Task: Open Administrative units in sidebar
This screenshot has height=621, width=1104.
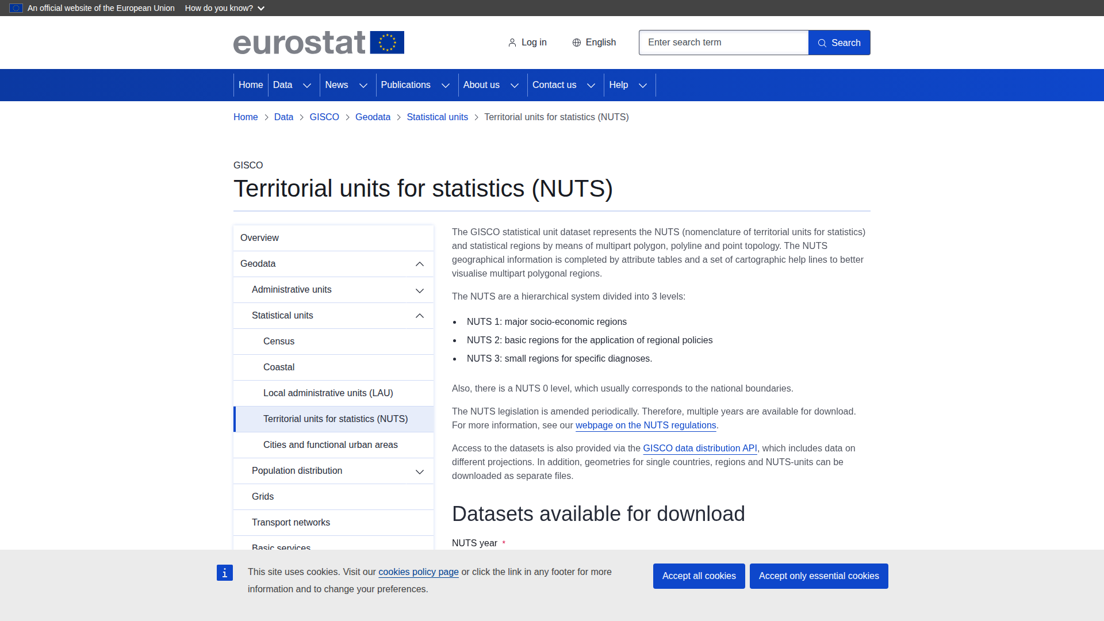Action: pyautogui.click(x=292, y=290)
